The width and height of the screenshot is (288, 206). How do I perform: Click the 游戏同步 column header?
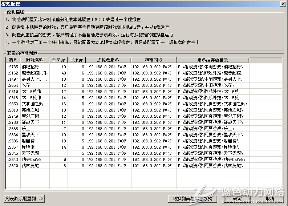click(x=153, y=60)
